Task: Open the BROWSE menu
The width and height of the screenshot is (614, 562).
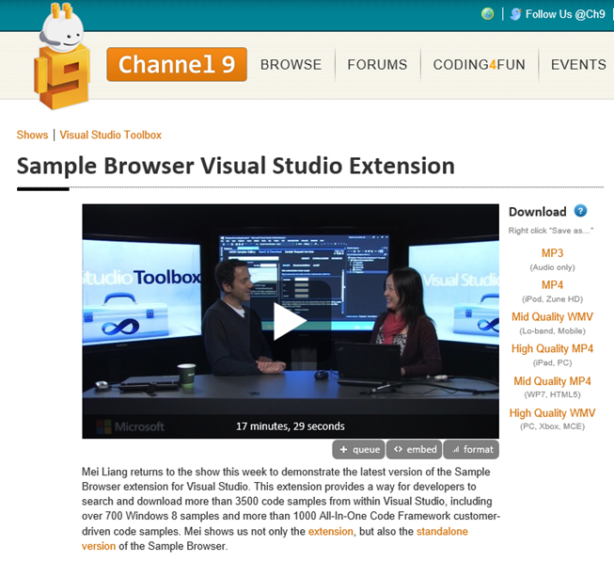Action: point(291,64)
